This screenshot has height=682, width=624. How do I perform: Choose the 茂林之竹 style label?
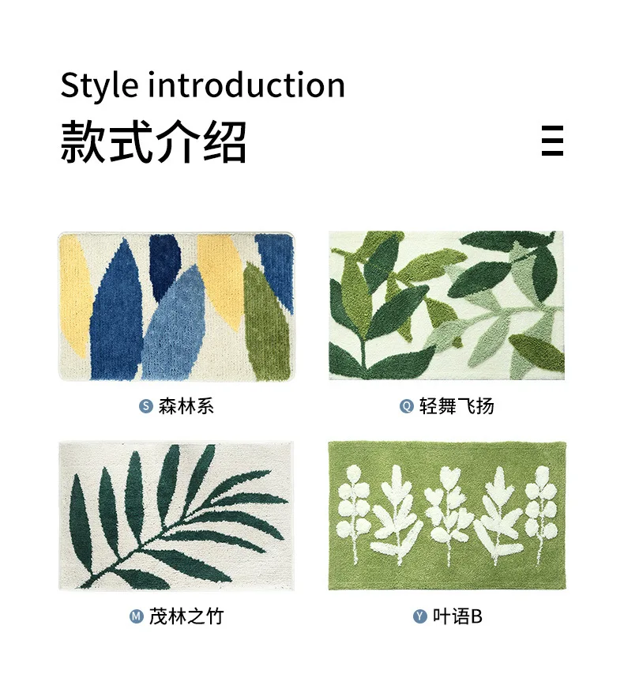coord(186,616)
